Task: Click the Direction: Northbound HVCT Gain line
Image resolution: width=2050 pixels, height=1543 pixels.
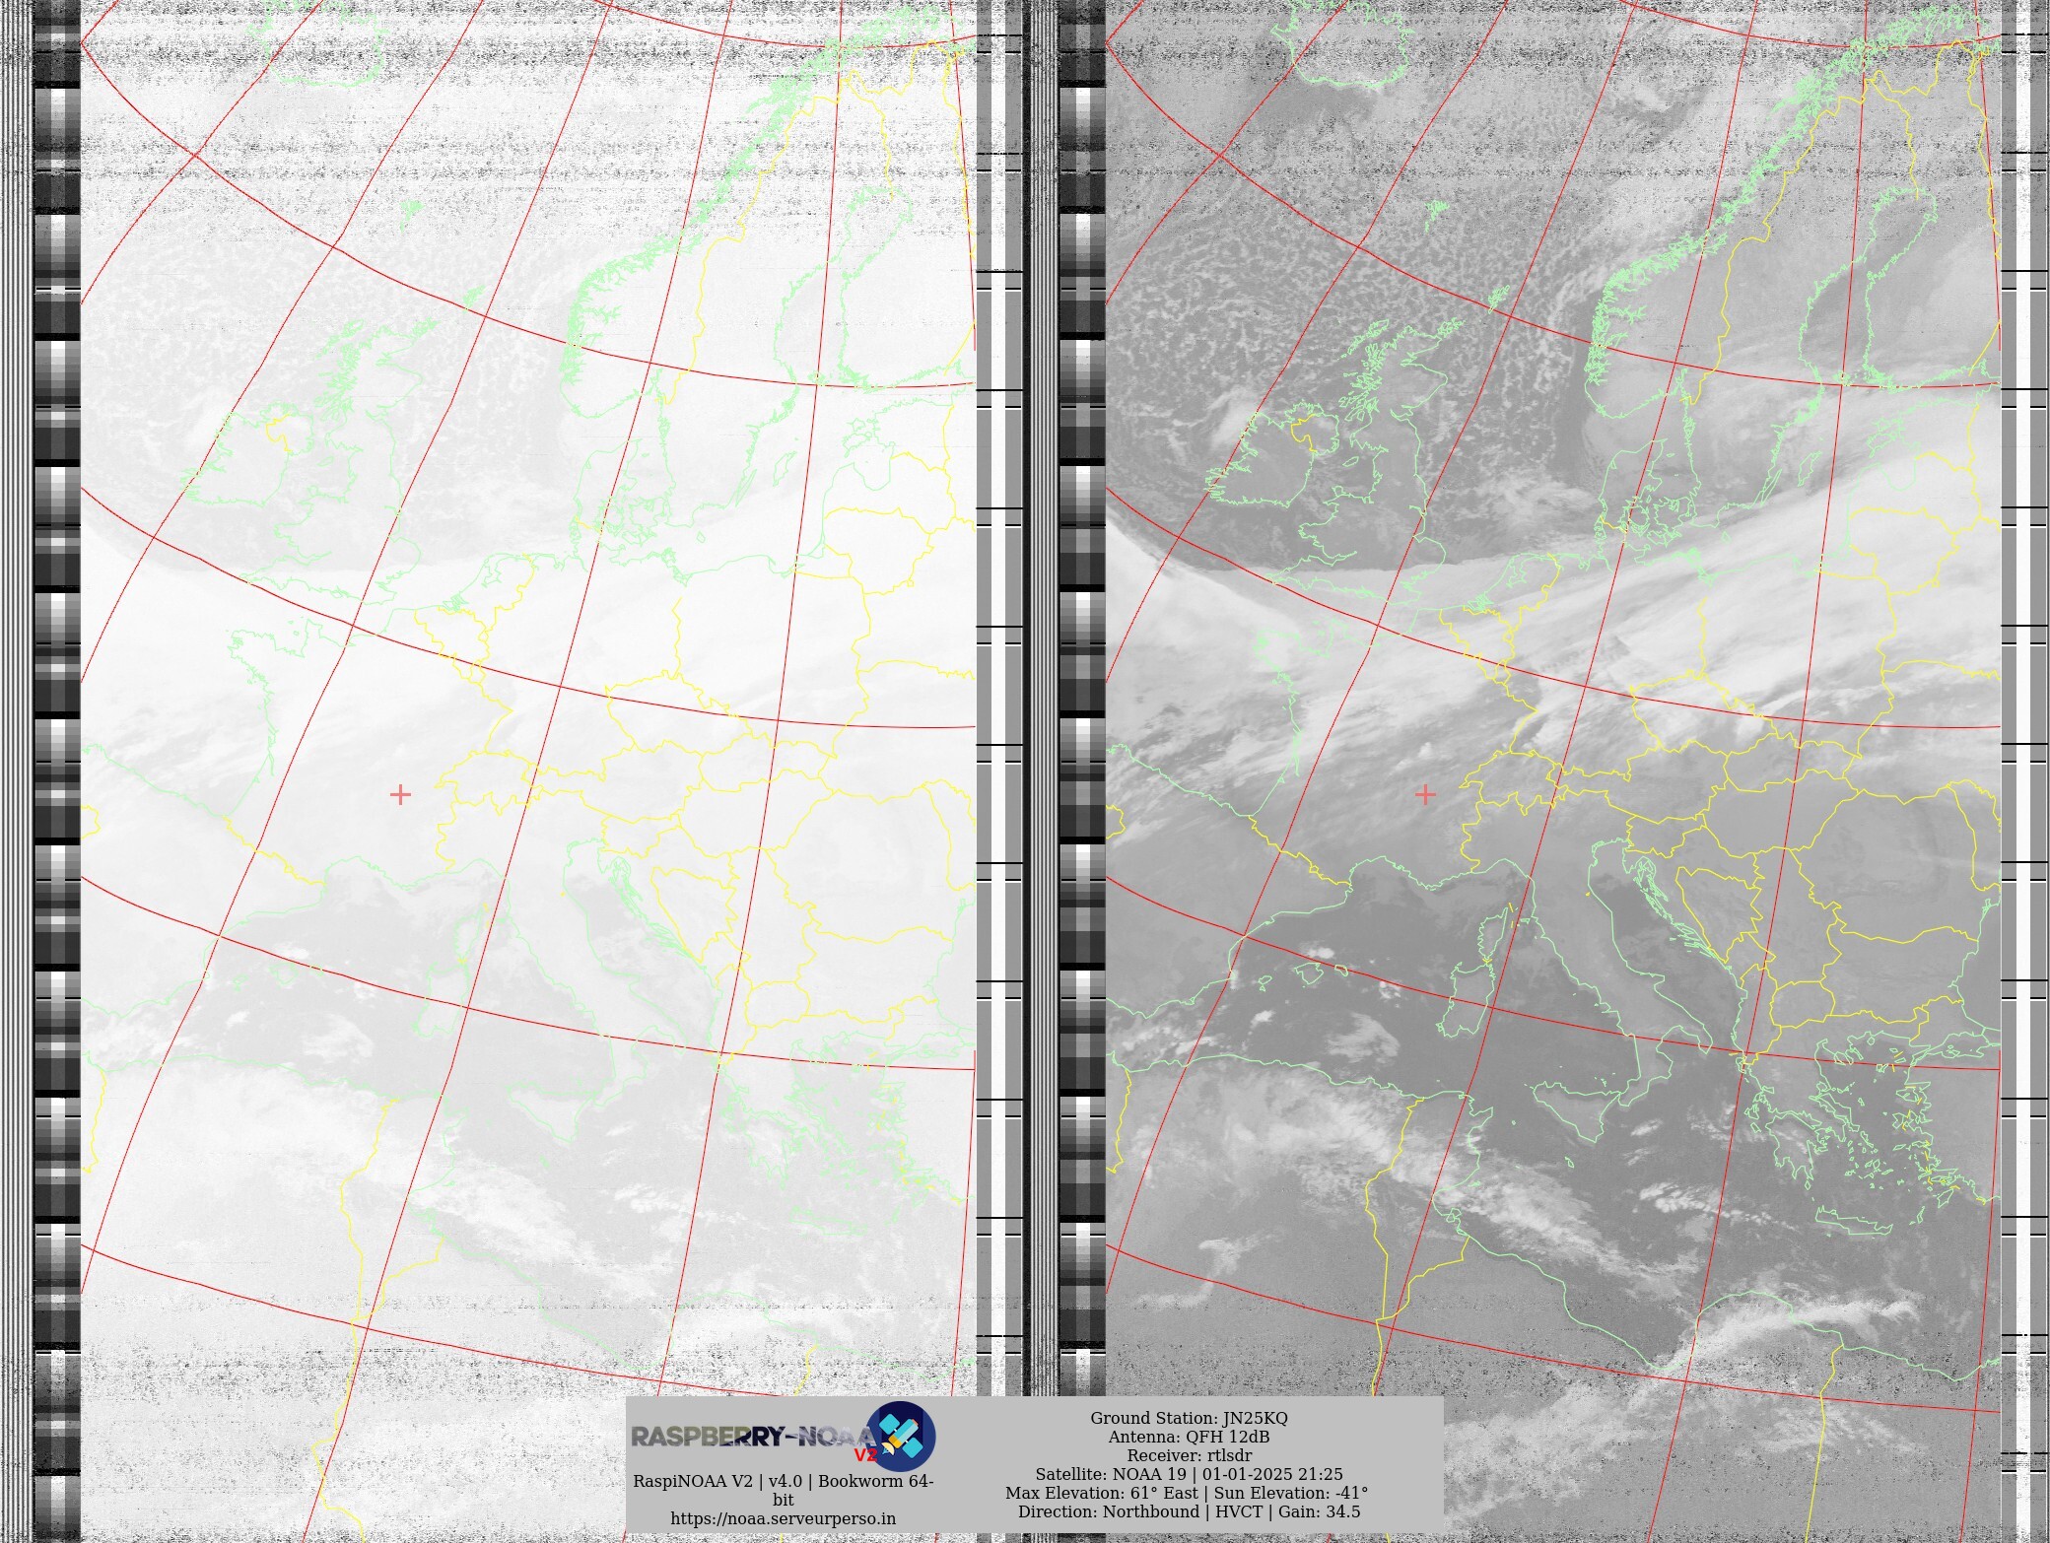Action: (1188, 1511)
